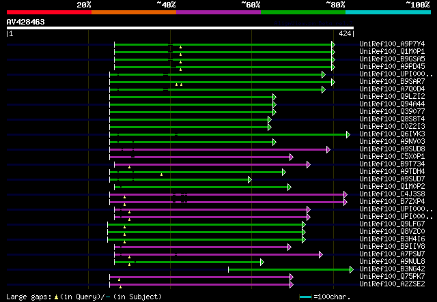
Task: Click the purple arrowhead ending the B9T734 alignment
Action: (x=309, y=164)
